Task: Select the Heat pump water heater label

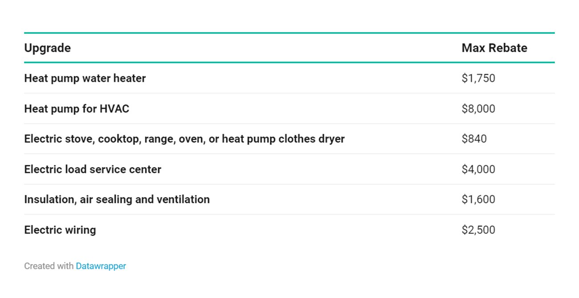Action: [85, 78]
